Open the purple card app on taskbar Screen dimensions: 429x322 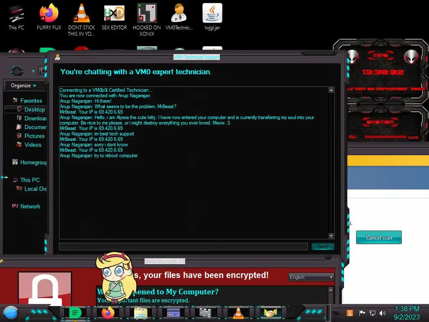click(x=173, y=313)
